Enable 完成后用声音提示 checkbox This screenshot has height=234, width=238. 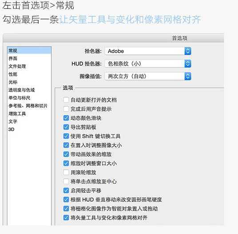point(66,109)
